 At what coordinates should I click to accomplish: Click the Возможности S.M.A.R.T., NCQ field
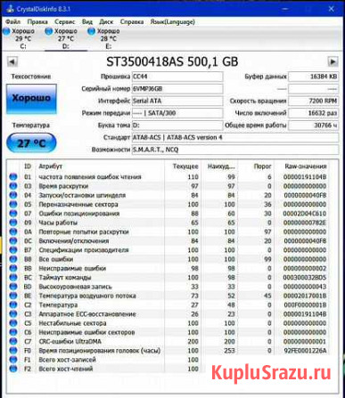pyautogui.click(x=235, y=150)
